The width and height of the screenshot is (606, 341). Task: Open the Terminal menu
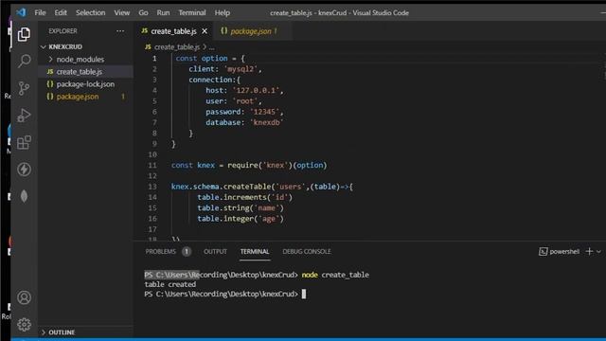point(192,12)
